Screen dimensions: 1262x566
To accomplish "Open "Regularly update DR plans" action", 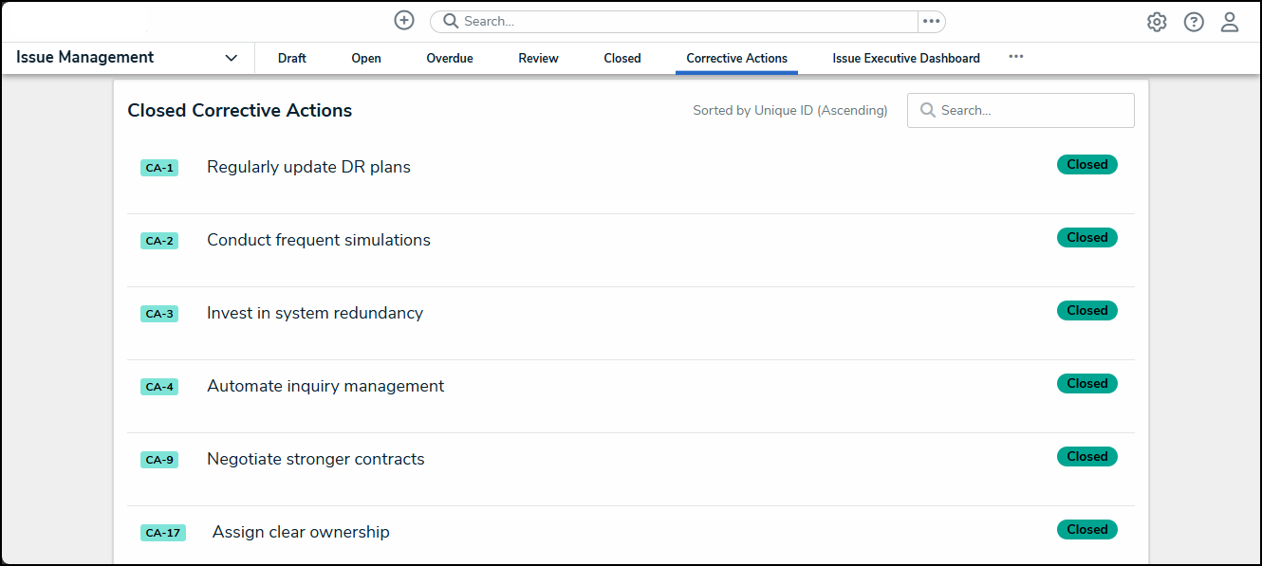I will point(308,167).
